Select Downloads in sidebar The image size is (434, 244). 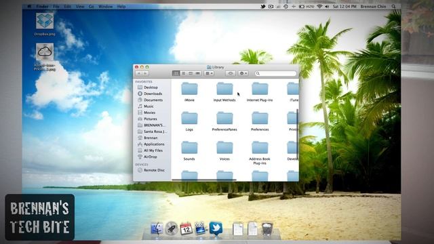[x=152, y=94]
